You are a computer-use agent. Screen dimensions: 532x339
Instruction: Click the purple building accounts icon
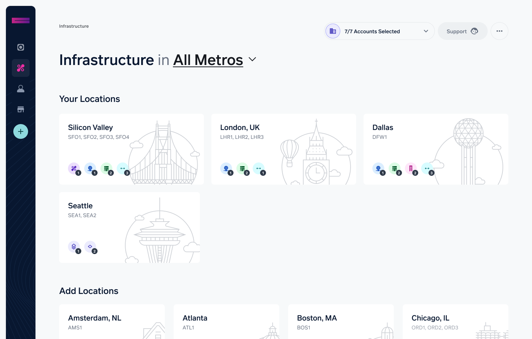tap(333, 31)
